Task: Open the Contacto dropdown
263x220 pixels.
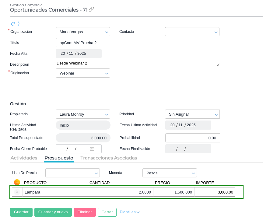Action: click(x=192, y=32)
